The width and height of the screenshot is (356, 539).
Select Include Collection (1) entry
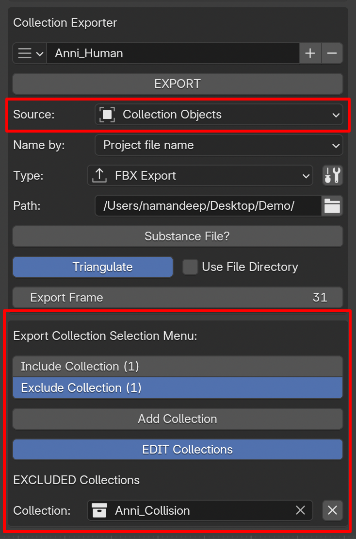pos(178,367)
